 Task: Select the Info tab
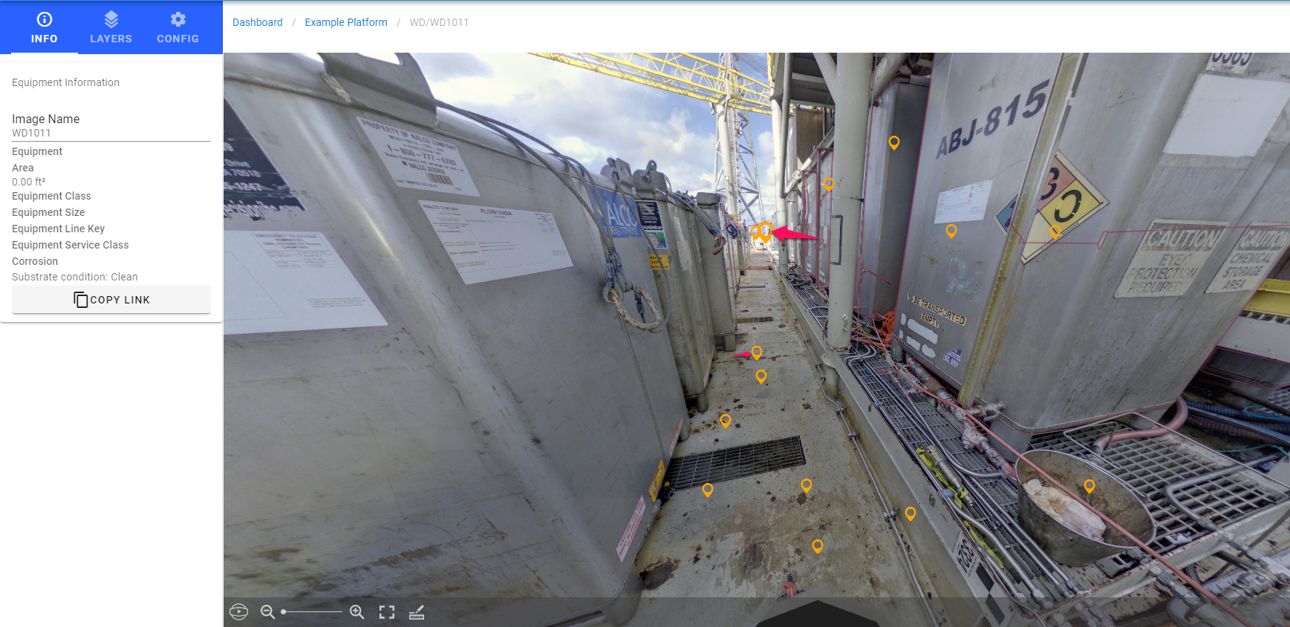click(44, 27)
